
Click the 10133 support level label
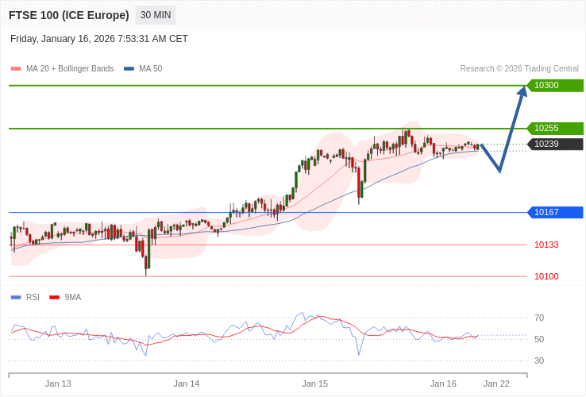click(546, 245)
